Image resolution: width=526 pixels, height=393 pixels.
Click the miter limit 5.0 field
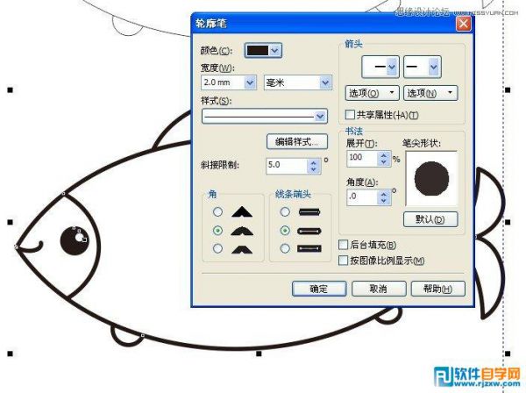click(x=287, y=165)
